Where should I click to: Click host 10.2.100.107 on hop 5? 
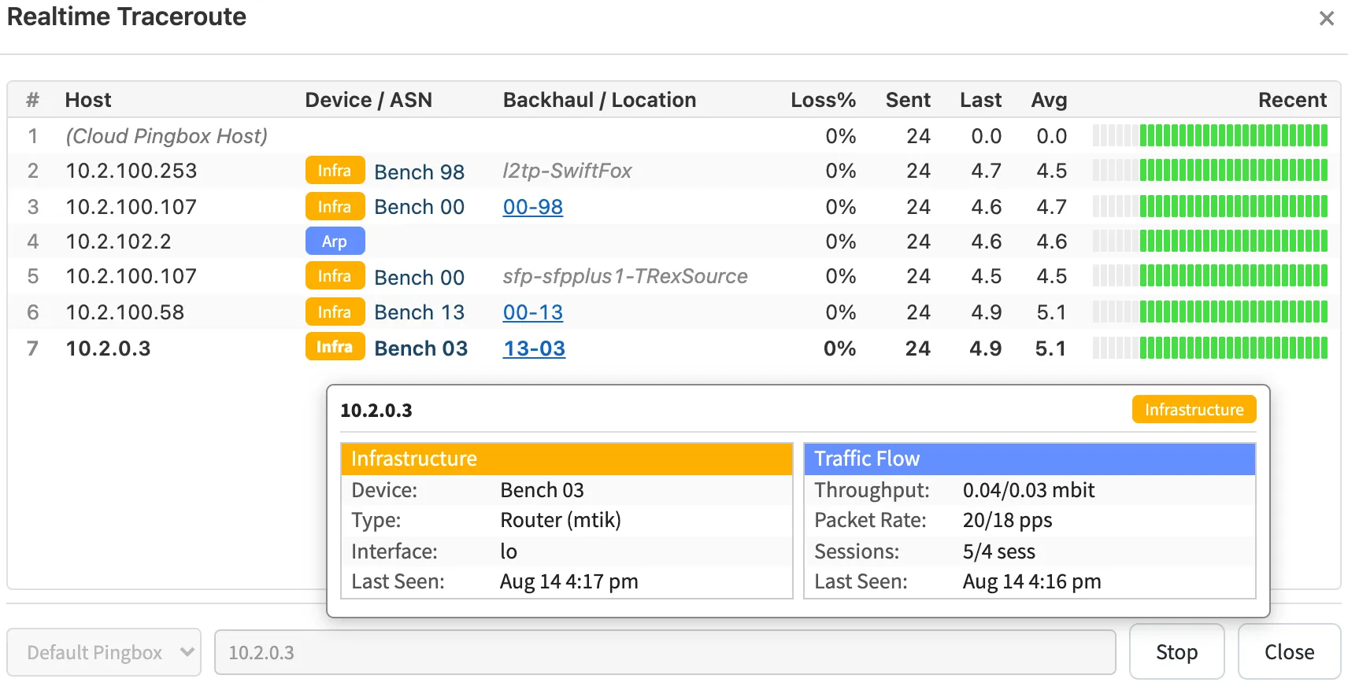pyautogui.click(x=131, y=276)
